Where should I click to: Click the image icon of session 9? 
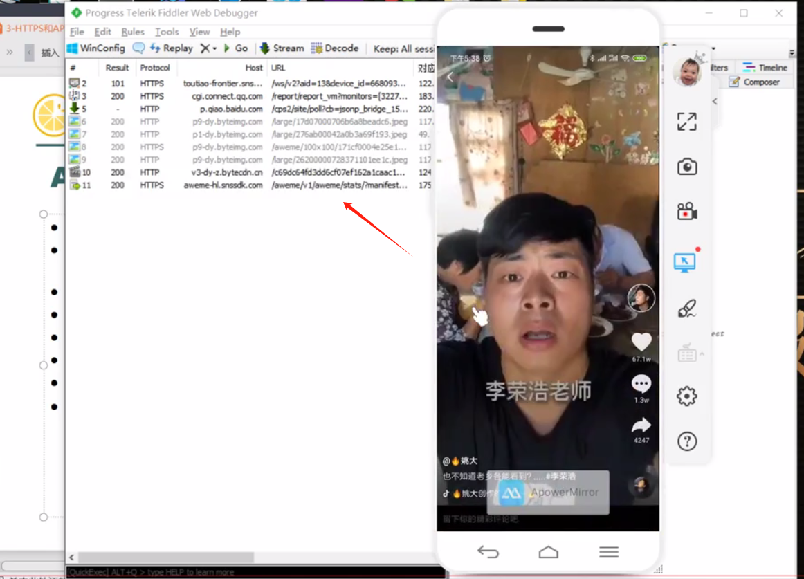[x=75, y=160]
